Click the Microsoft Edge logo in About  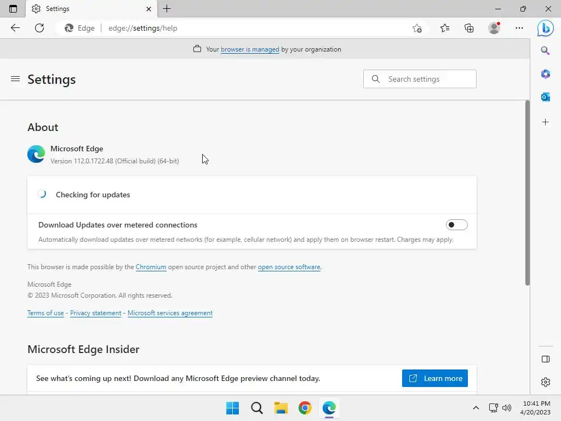36,154
